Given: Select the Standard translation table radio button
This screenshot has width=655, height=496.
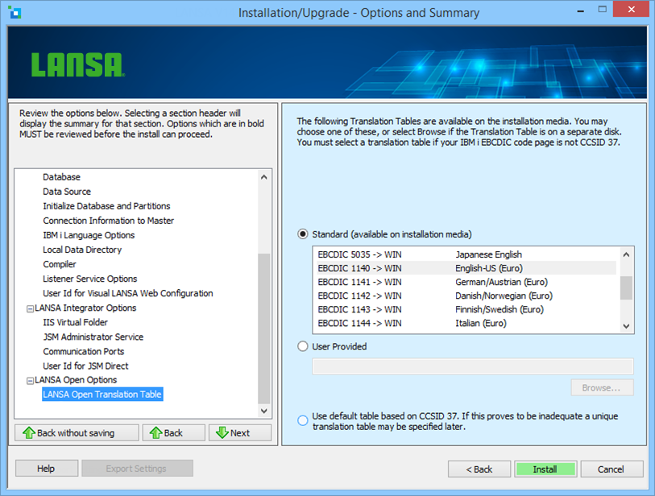Looking at the screenshot, I should (302, 234).
